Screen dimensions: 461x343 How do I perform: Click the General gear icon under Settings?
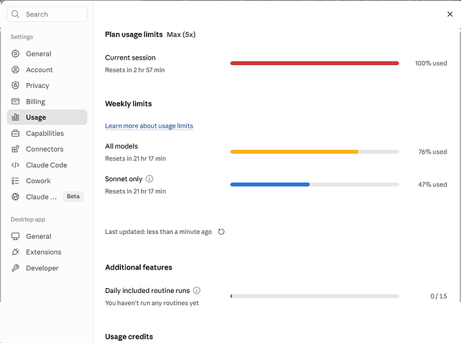(15, 54)
